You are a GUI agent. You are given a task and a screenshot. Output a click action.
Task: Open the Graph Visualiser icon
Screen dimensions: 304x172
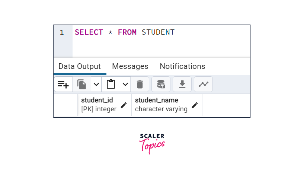tap(203, 85)
